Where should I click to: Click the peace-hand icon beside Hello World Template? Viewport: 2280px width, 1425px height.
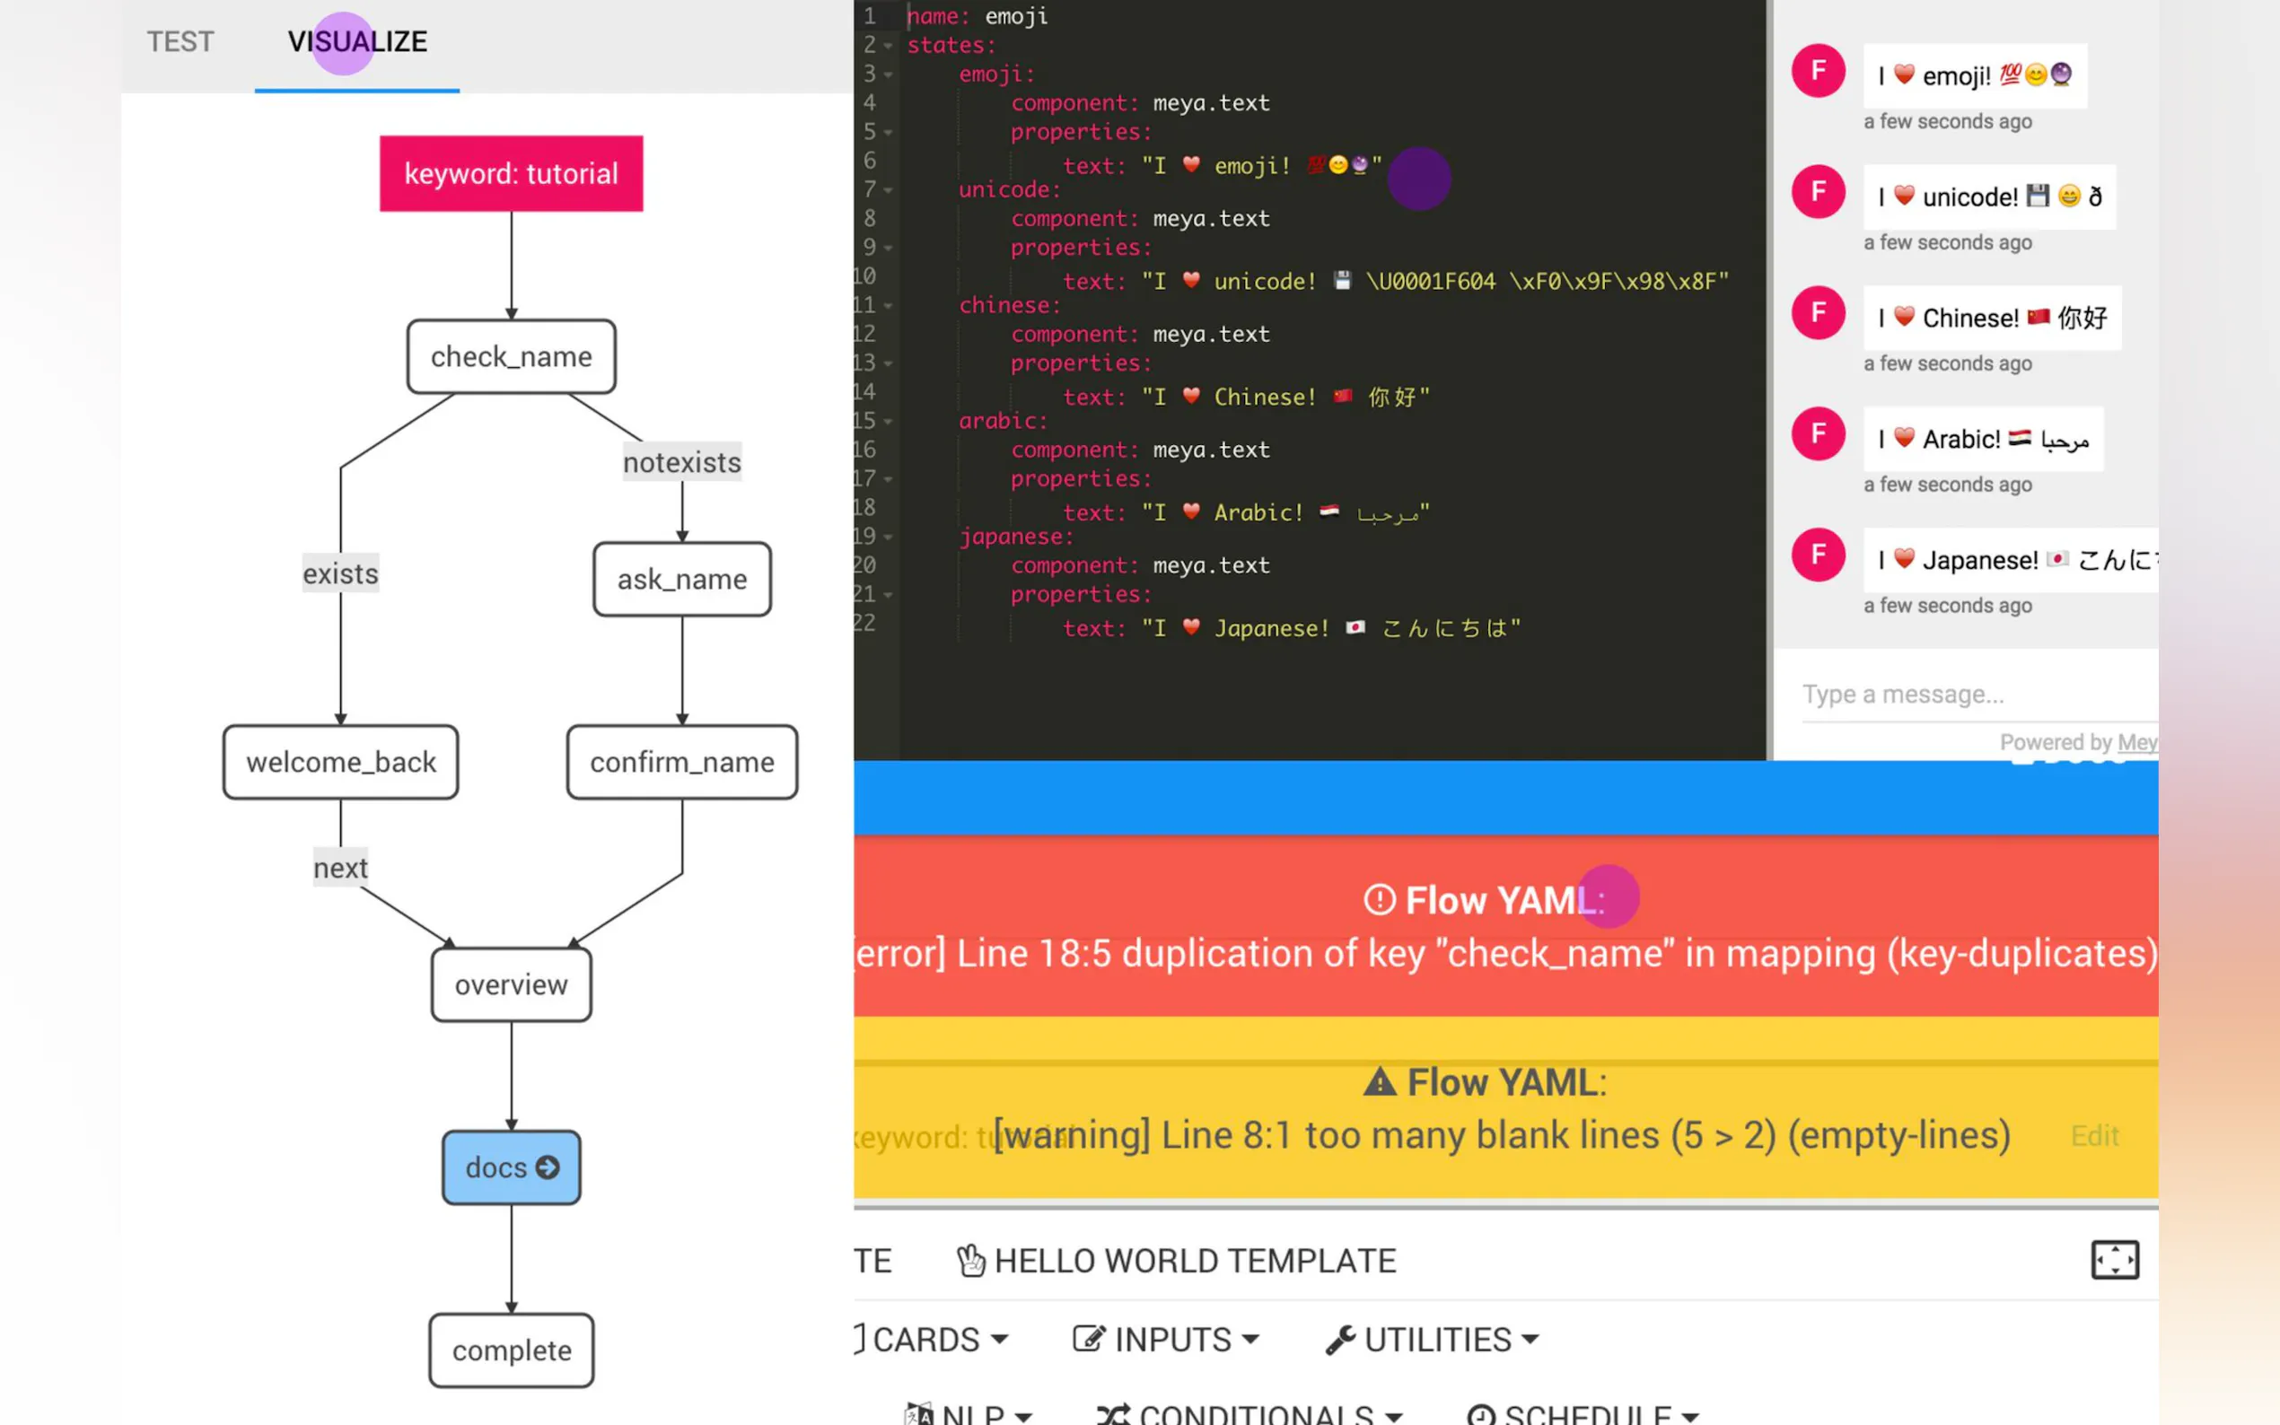[x=971, y=1261]
